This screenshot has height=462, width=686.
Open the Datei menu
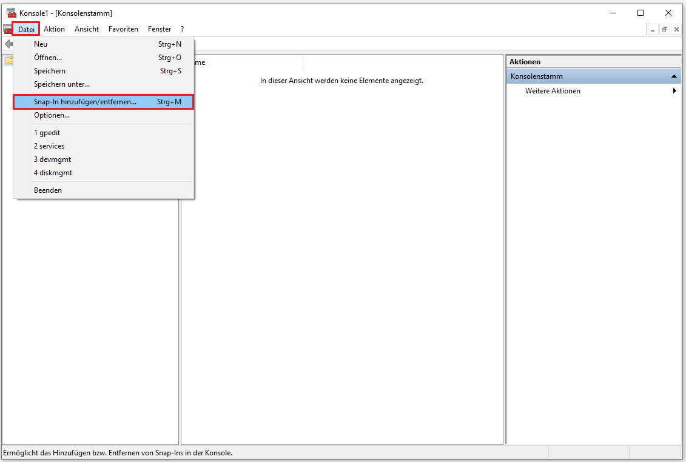tap(26, 29)
